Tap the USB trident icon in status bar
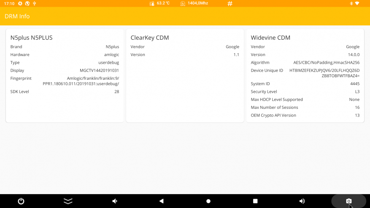The image size is (370, 208). click(x=35, y=3)
